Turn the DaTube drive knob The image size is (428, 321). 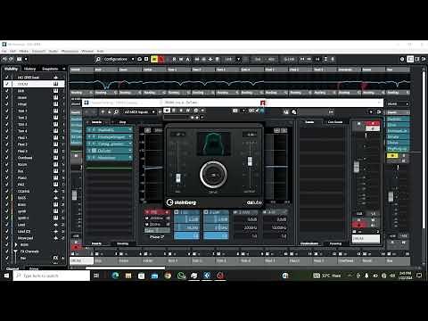point(213,175)
